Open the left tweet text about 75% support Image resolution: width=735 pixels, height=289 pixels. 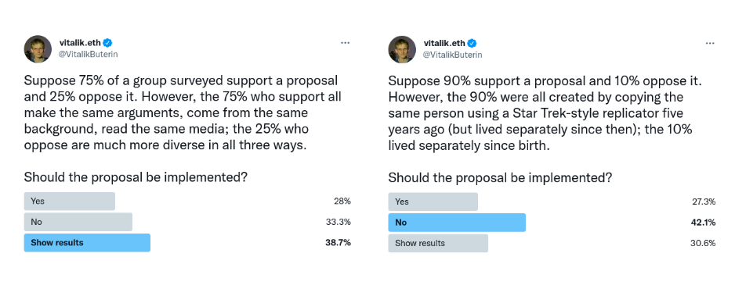pyautogui.click(x=183, y=112)
